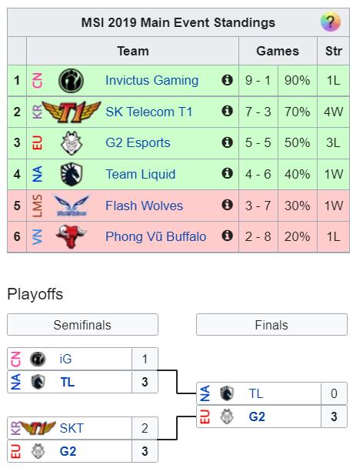The height and width of the screenshot is (475, 353).
Task: Select the SK Telecom T1 winged logo
Action: [72, 112]
